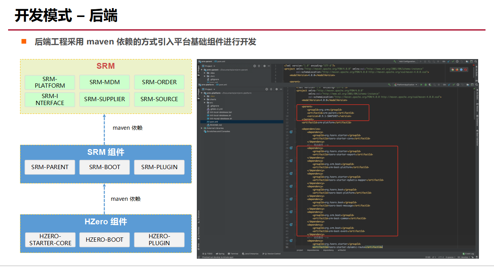This screenshot has height=278, width=494.
Task: Open the Spring tool window tab
Action: pyautogui.click(x=220, y=254)
